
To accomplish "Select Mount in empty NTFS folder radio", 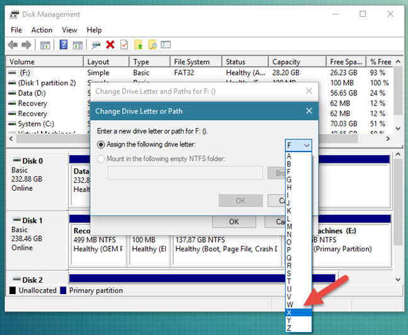I will [x=101, y=159].
